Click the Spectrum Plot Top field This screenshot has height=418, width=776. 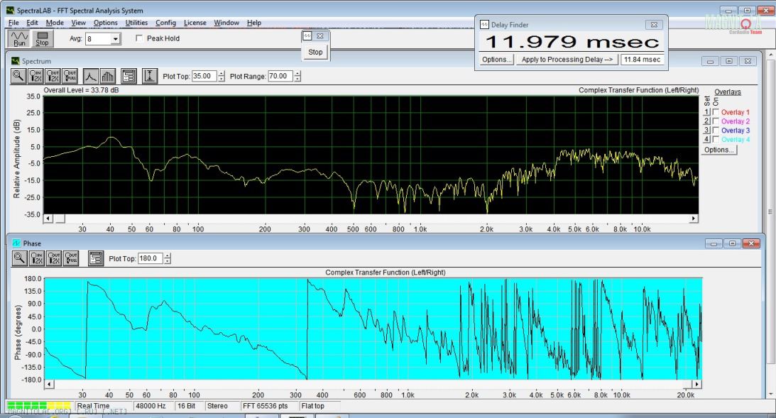pos(204,76)
